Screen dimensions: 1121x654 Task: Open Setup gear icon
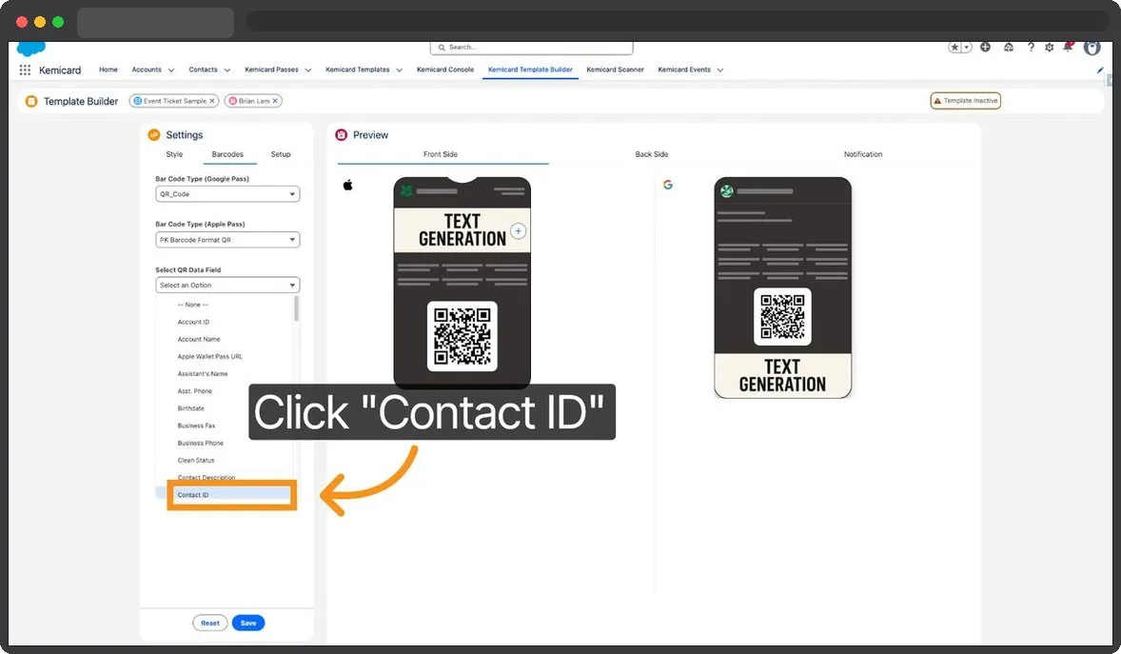1049,48
